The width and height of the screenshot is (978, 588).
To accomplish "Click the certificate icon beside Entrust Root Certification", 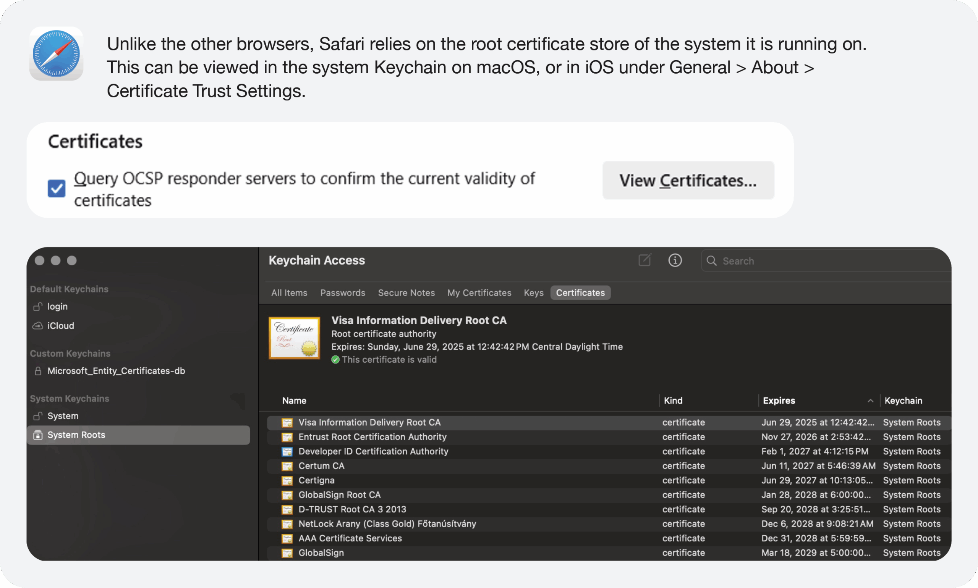I will point(287,438).
